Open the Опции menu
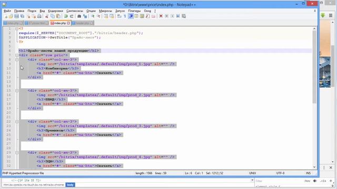Image resolution: width=337 pixels, height=189 pixels. point(91,10)
